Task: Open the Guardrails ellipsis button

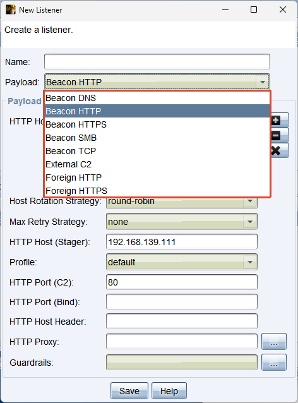Action: (x=274, y=363)
